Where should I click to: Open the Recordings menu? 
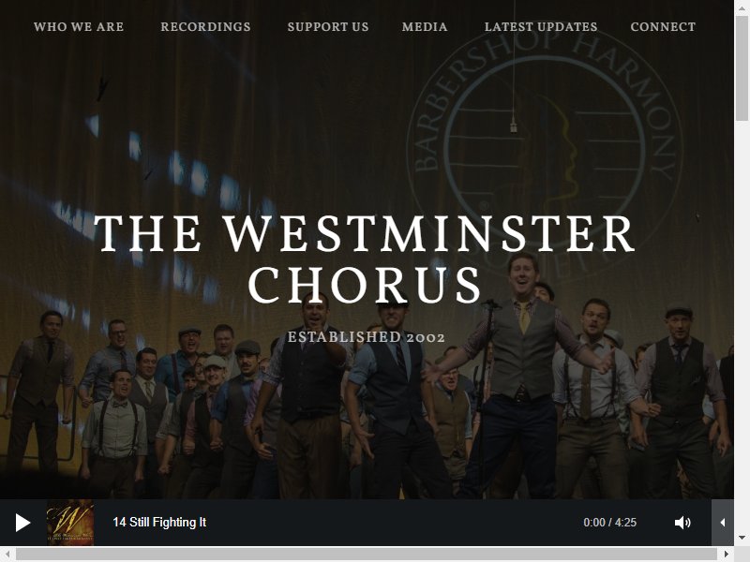tap(205, 27)
